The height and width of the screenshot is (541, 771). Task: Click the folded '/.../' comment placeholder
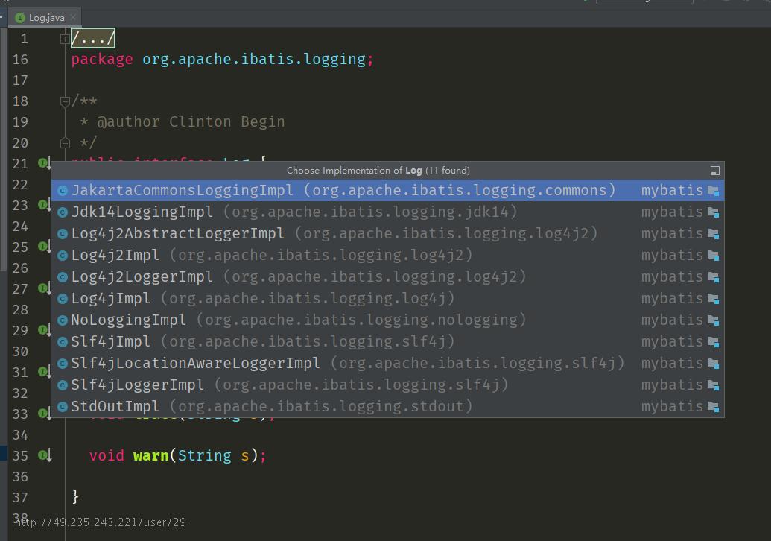click(93, 38)
